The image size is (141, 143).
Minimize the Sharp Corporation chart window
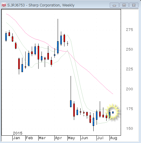click(114, 5)
